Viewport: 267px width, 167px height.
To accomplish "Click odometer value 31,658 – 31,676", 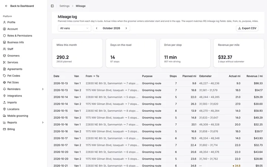I will pyautogui.click(x=208, y=131).
